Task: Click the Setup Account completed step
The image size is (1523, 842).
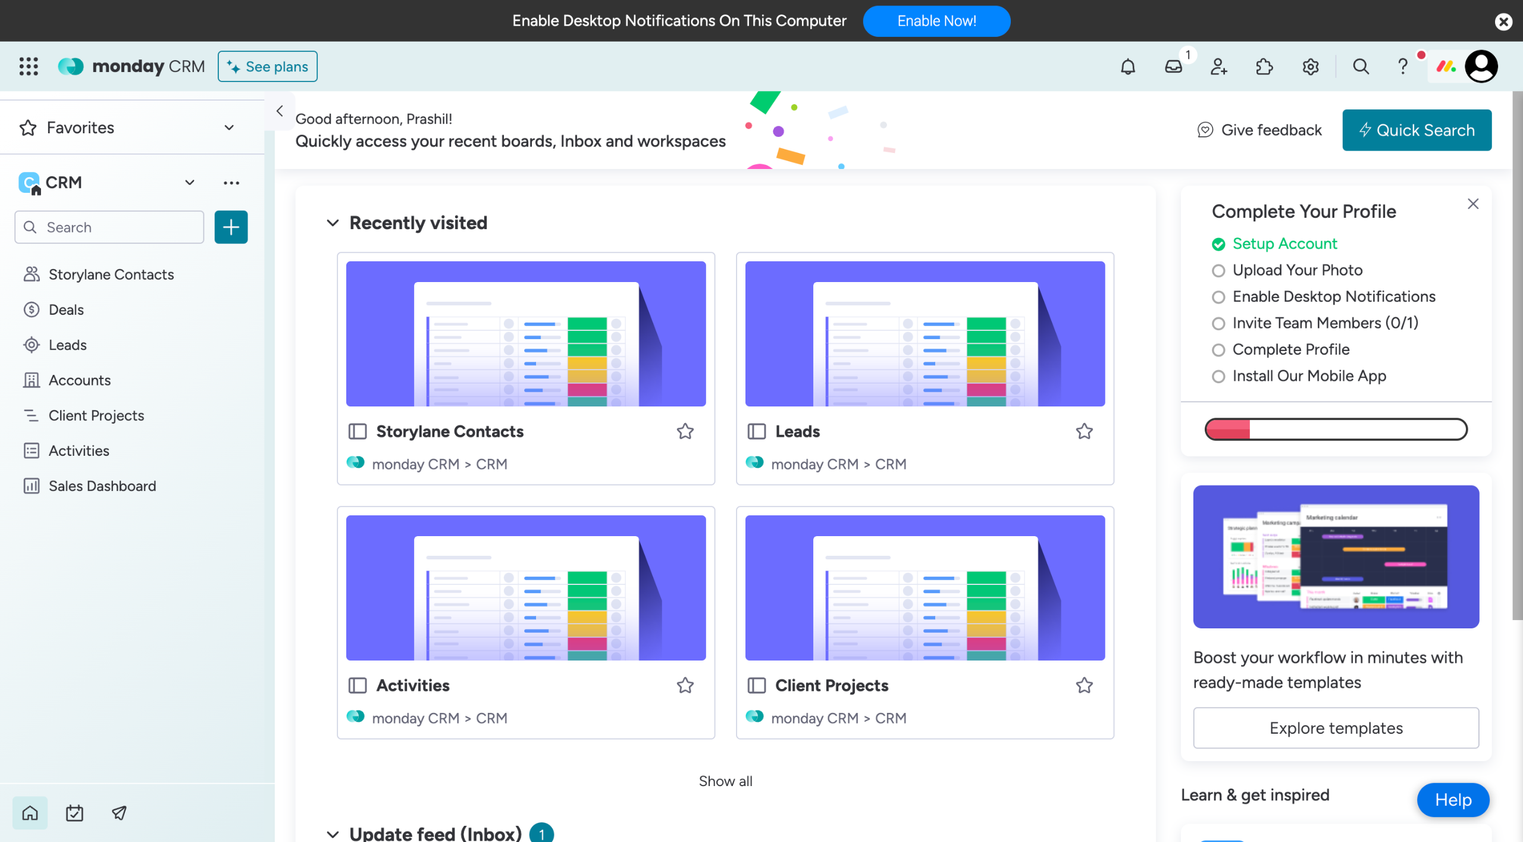Action: coord(1275,243)
